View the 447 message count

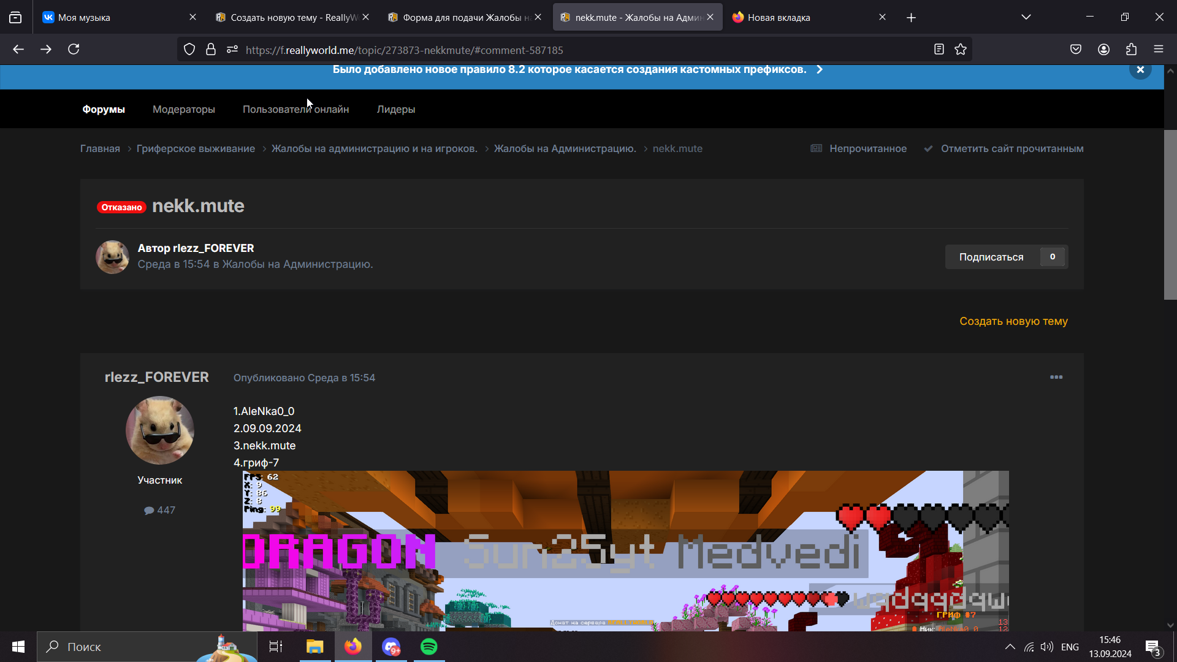tap(159, 510)
